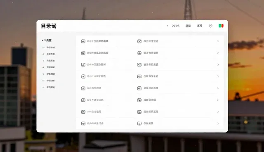Open the first sidebar entry under the bold heading
Viewport: 264px width, 152px height.
coord(49,47)
